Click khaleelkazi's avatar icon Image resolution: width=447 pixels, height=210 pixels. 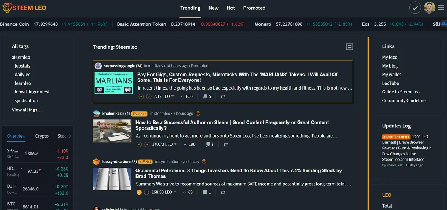click(x=96, y=114)
